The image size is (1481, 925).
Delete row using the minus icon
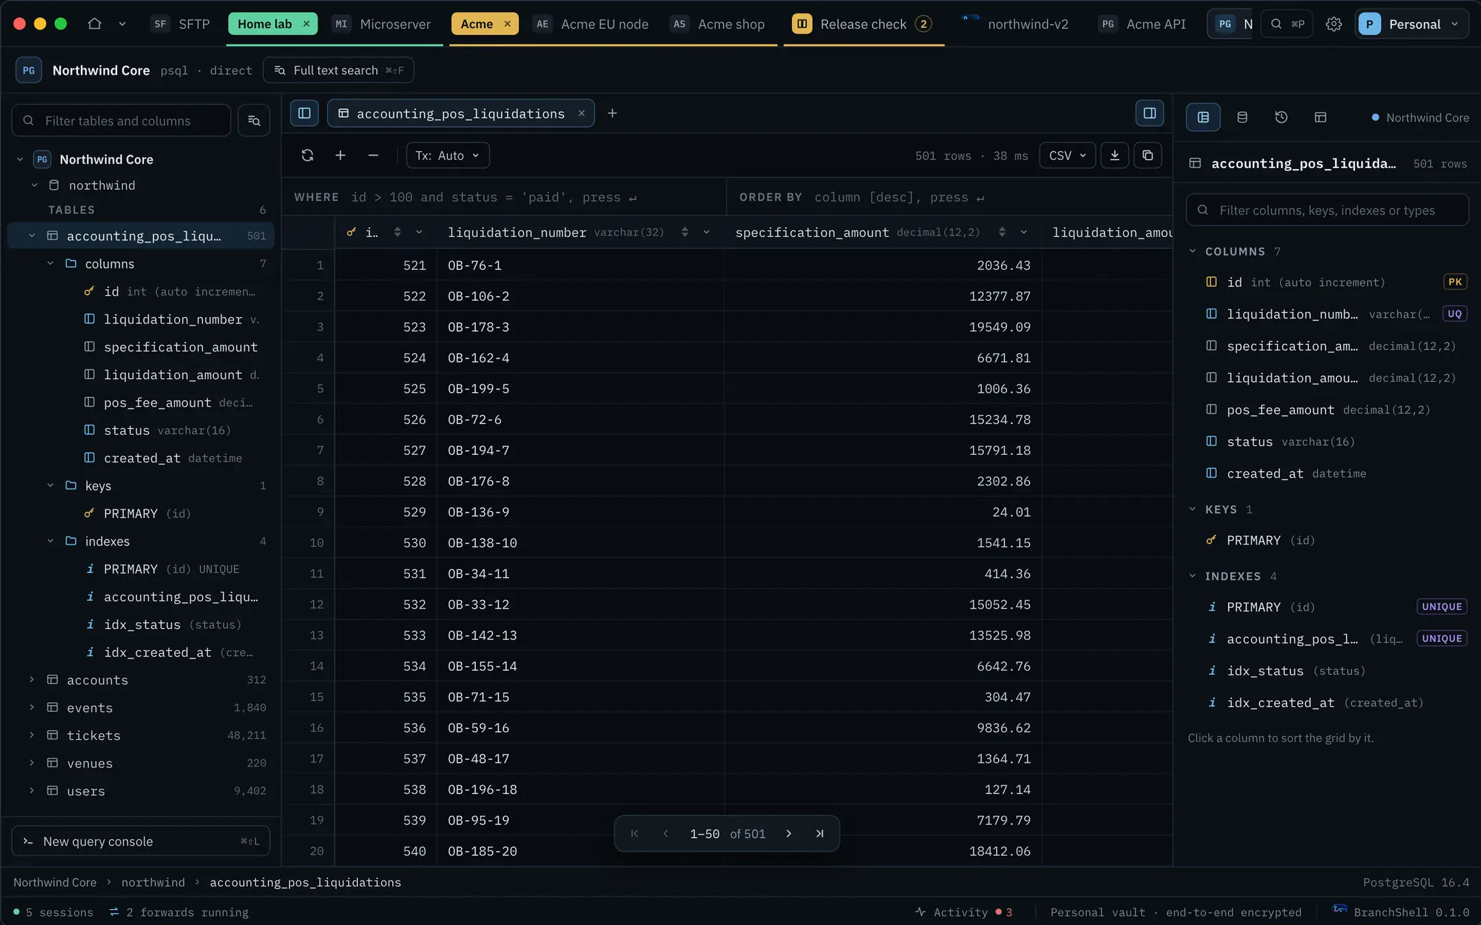coord(373,156)
